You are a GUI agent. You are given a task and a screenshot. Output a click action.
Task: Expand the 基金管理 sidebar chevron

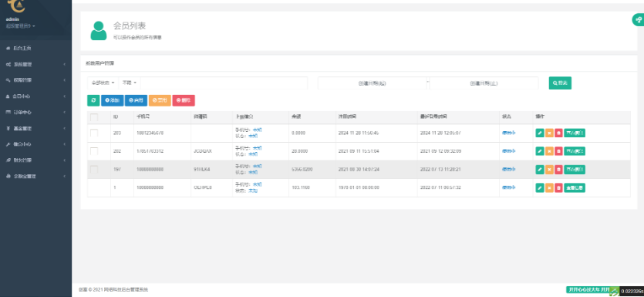65,129
